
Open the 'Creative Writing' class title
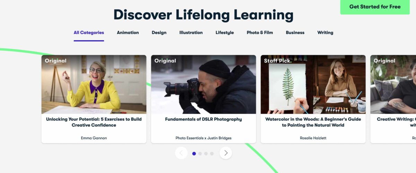click(397, 122)
